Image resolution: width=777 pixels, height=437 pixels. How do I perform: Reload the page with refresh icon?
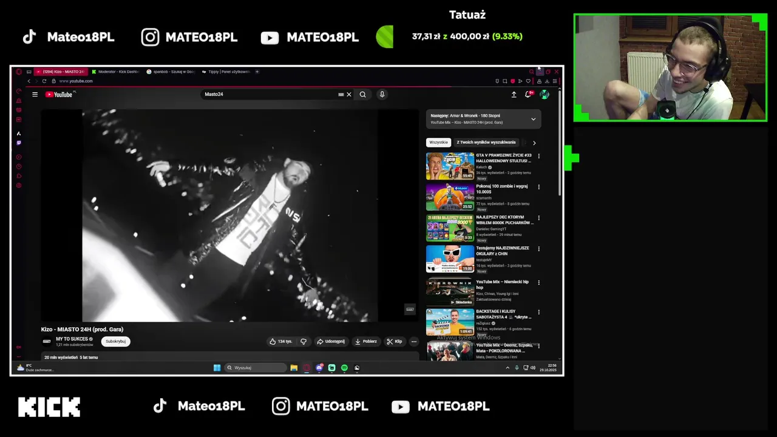44,81
